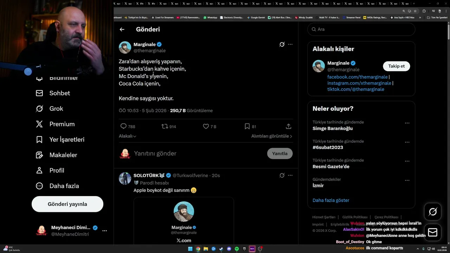
Task: Open tiktok.com/@themarginale link
Action: tap(355, 89)
